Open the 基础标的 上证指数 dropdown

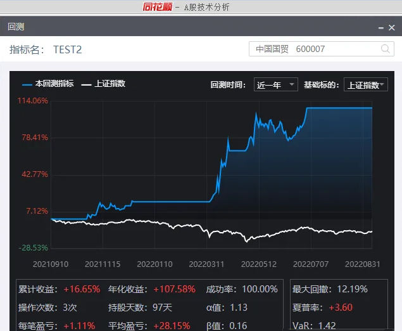(365, 84)
